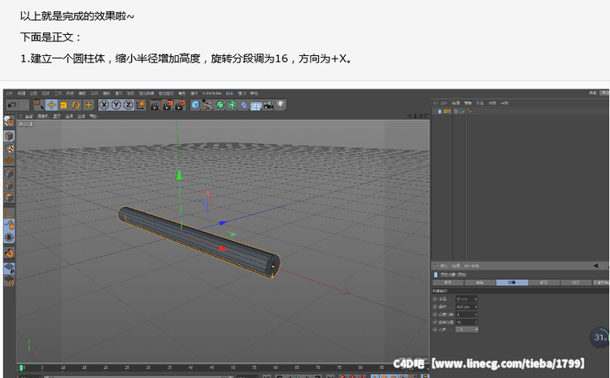
Task: Switch to Model mode
Action: click(x=9, y=136)
